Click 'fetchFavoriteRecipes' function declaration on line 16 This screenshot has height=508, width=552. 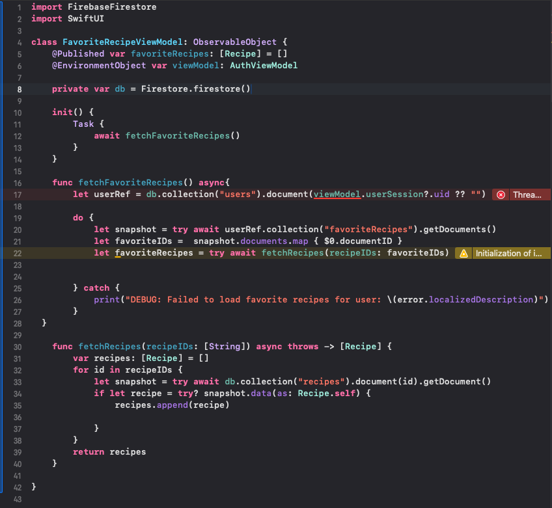pos(130,182)
